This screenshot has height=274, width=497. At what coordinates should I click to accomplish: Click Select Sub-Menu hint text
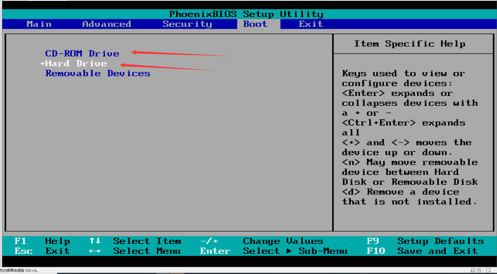point(295,251)
